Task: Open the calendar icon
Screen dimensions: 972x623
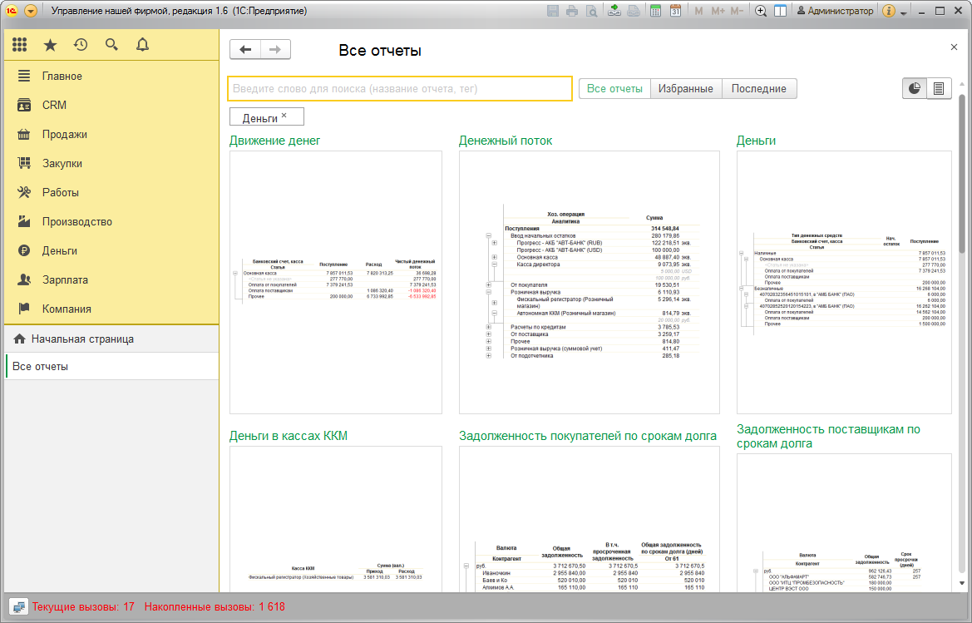Action: [675, 11]
